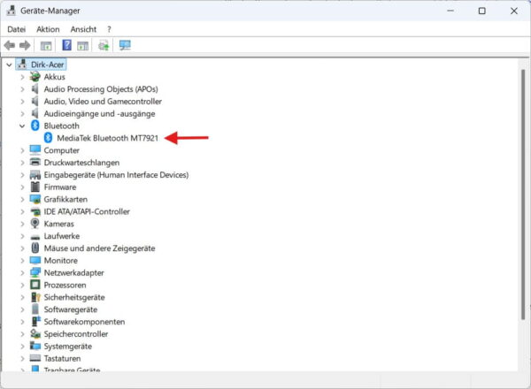Viewport: 531px width, 389px height.
Task: Expand Audioeingänge und -ausgänge
Action: tap(22, 114)
